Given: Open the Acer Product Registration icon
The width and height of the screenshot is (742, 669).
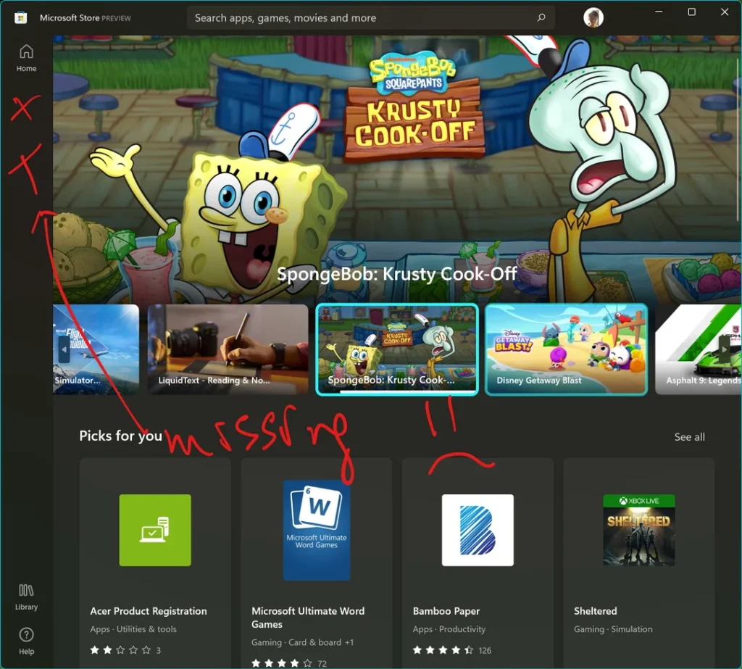Looking at the screenshot, I should [x=155, y=531].
